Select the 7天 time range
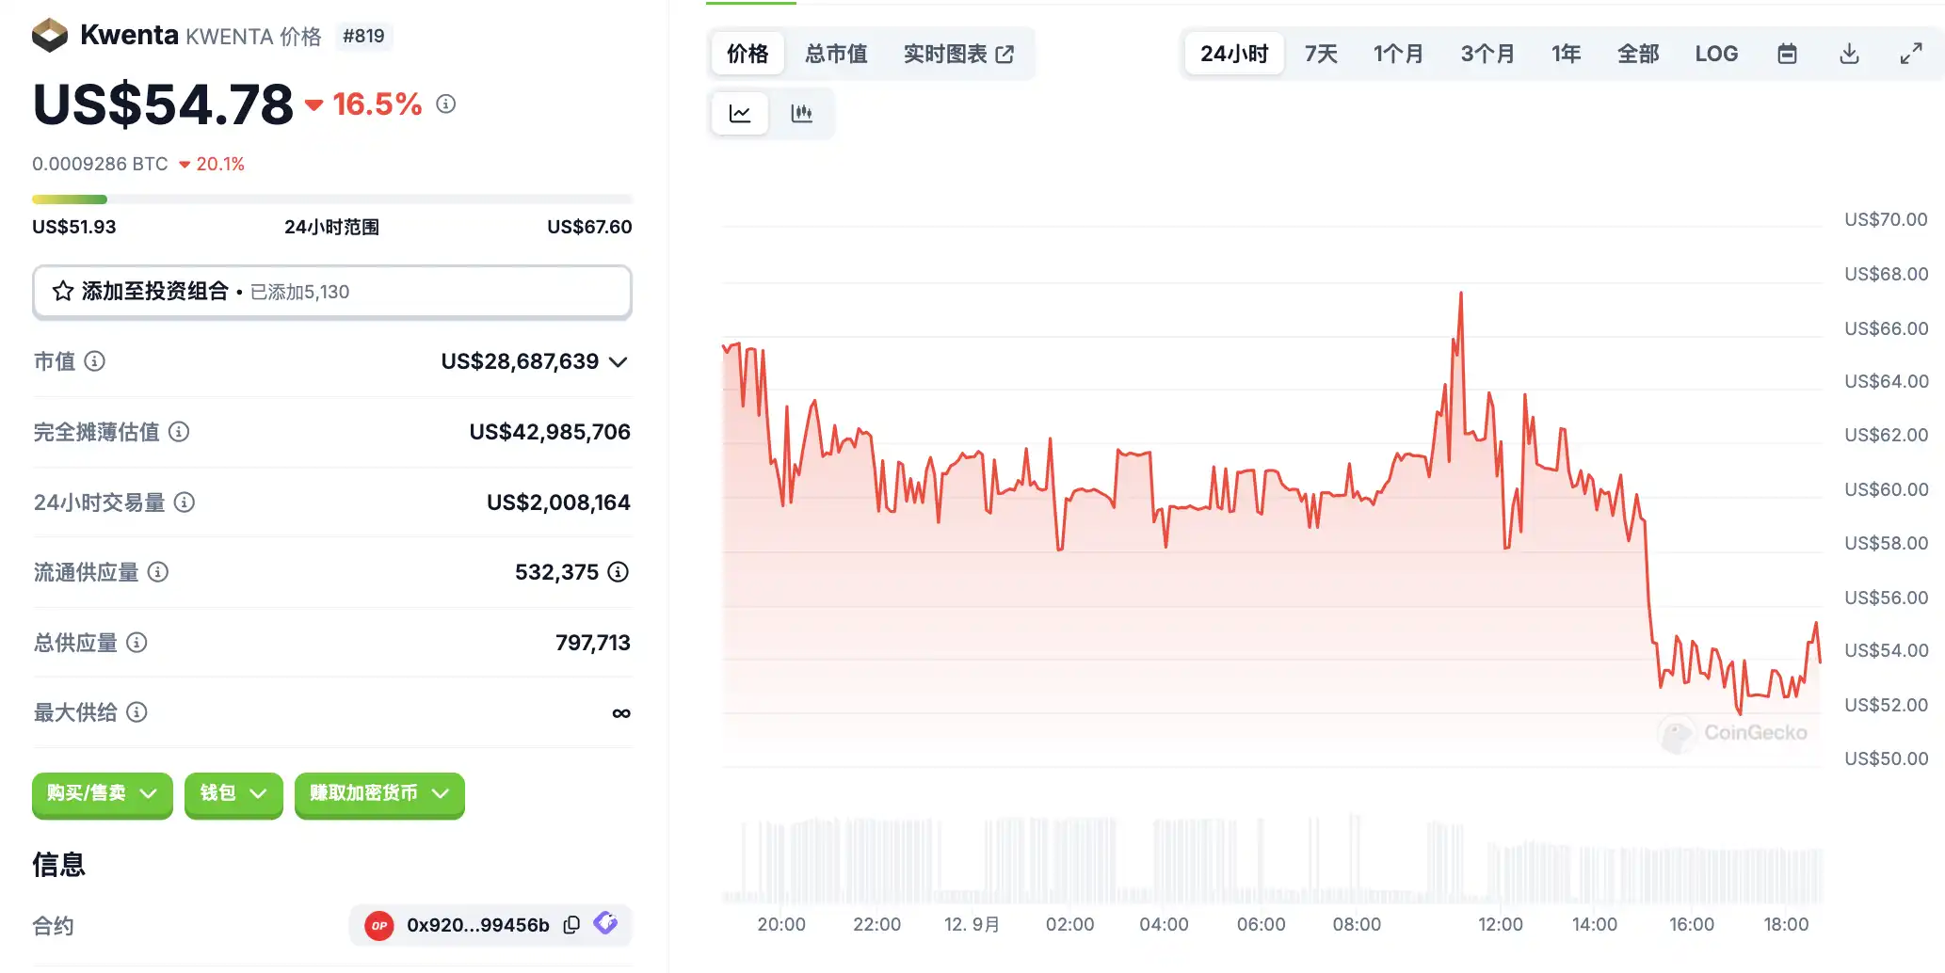 tap(1320, 54)
